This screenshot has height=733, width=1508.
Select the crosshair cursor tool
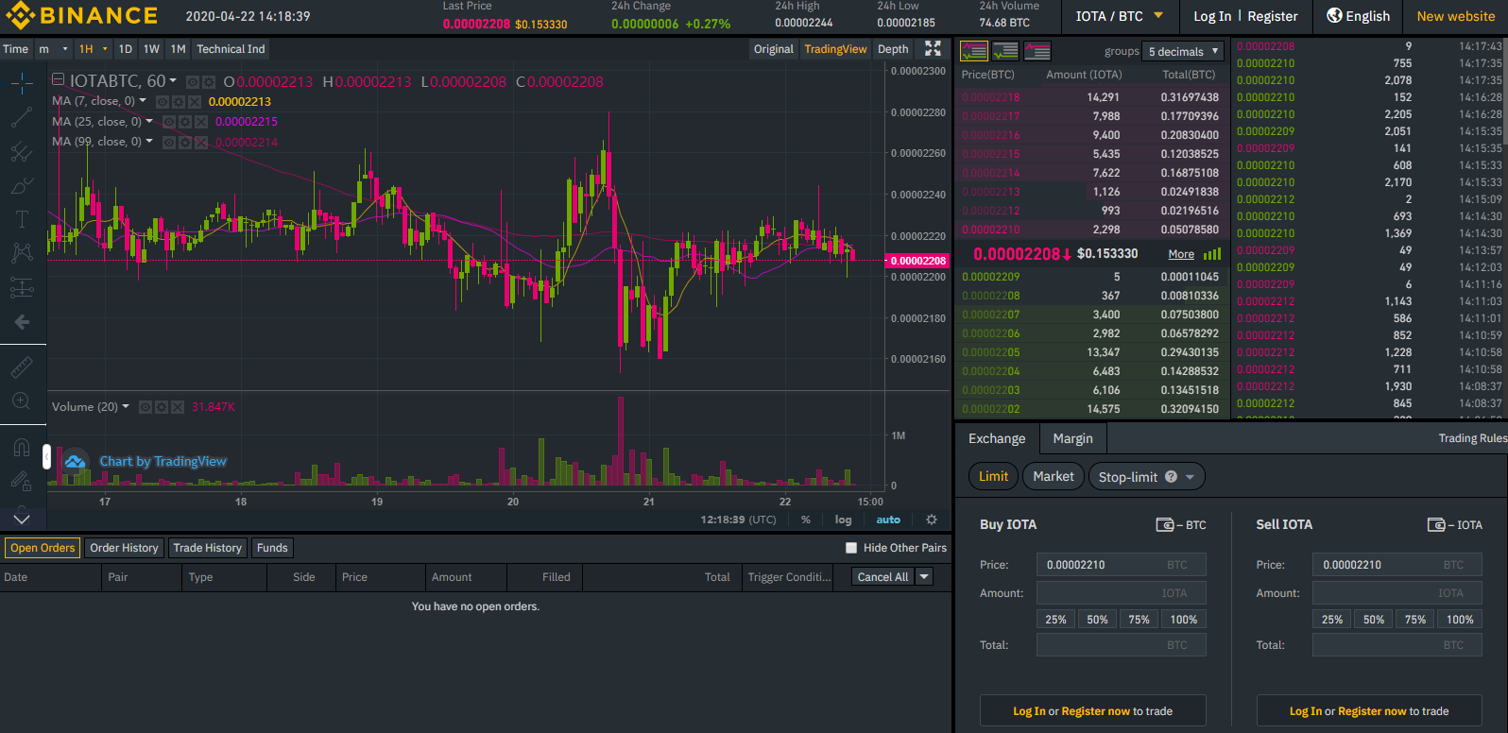click(22, 84)
